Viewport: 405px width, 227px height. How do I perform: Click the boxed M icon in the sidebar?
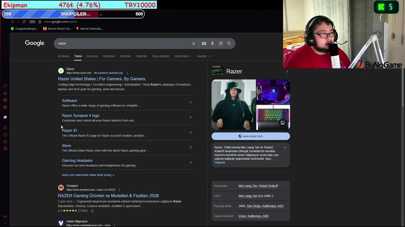tap(5, 107)
